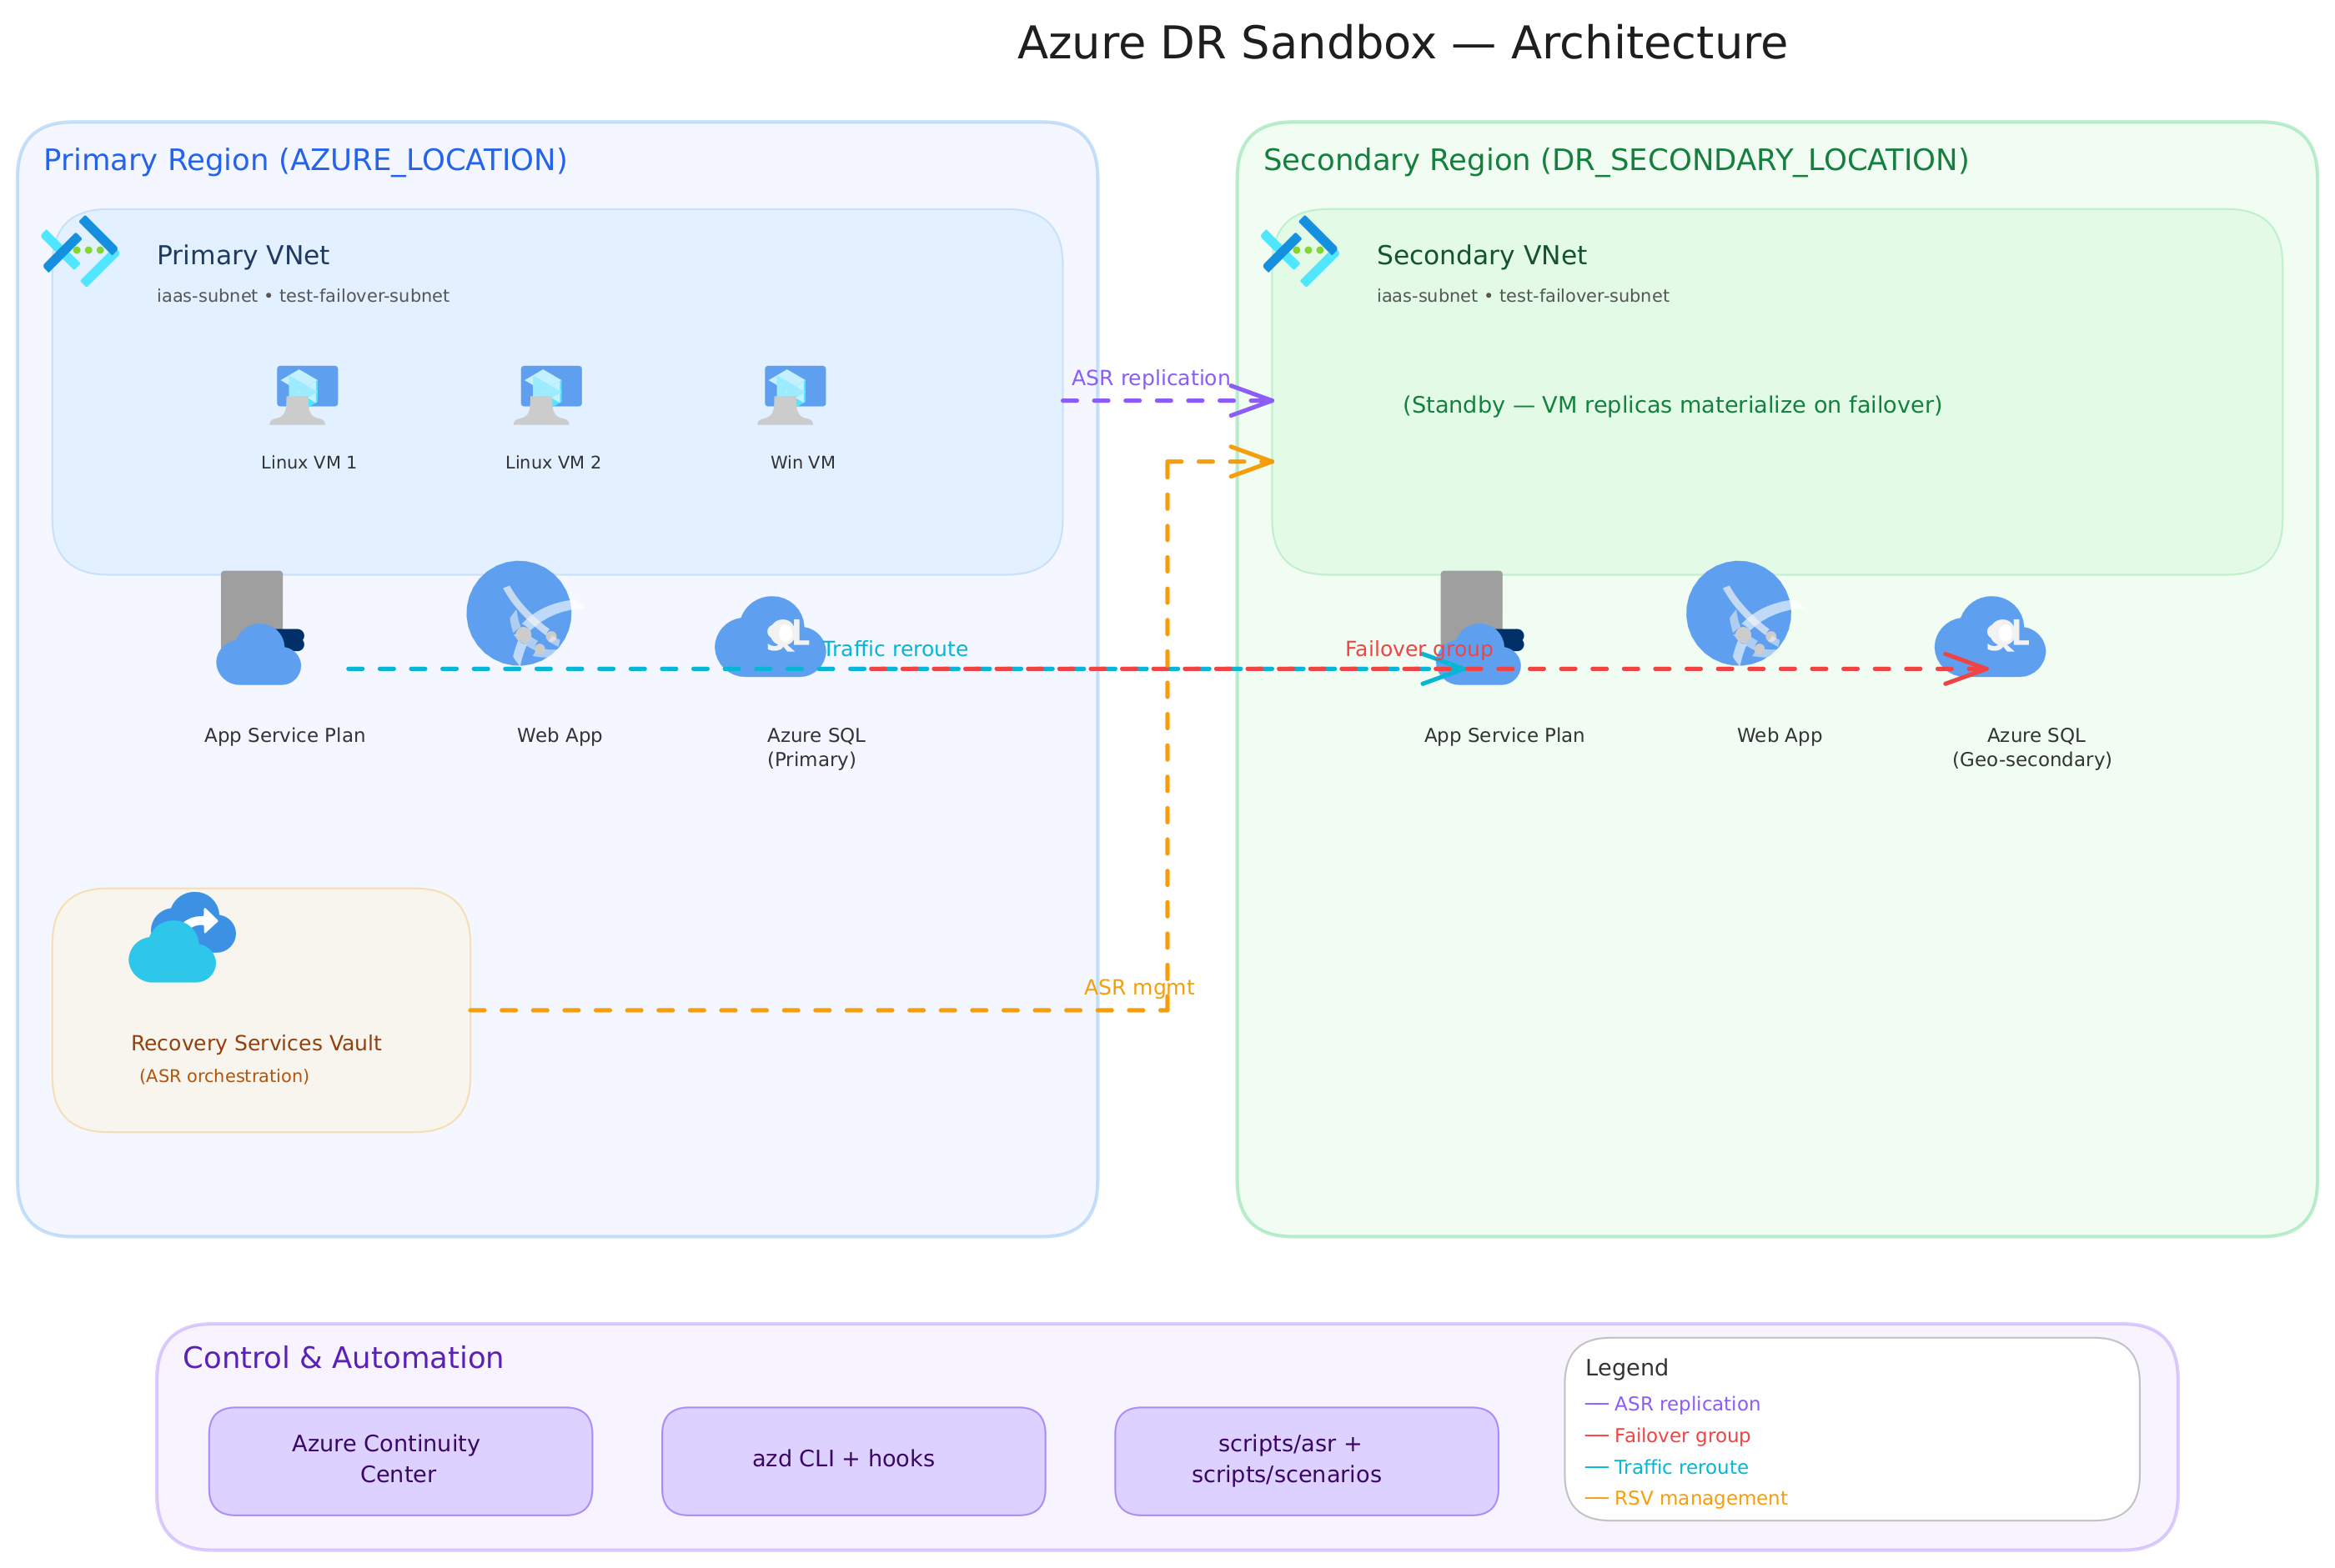This screenshot has height=1568, width=2335.
Task: Click the azd CLI + hooks box
Action: point(853,1461)
